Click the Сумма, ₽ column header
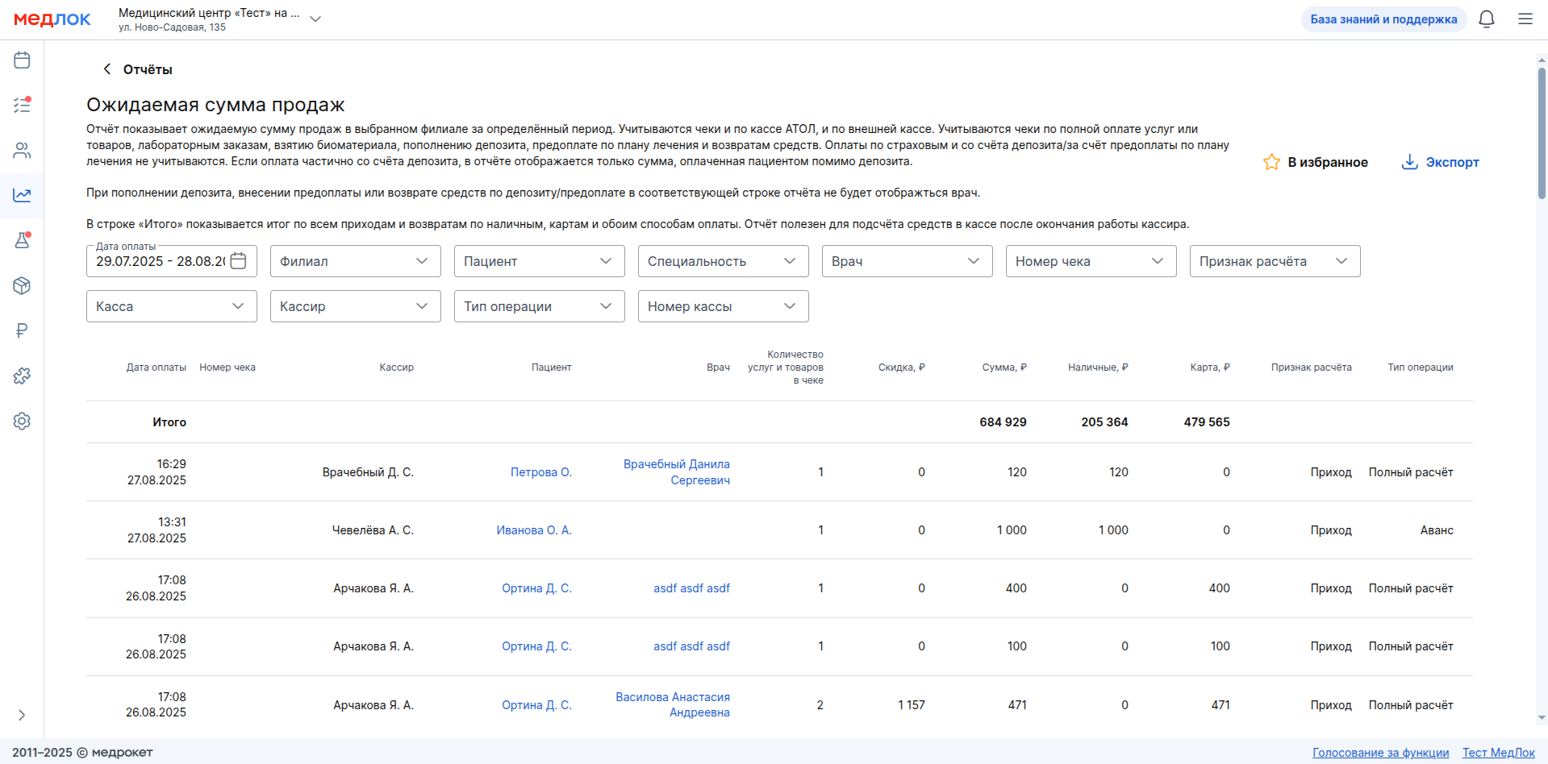Image resolution: width=1548 pixels, height=764 pixels. point(1004,367)
